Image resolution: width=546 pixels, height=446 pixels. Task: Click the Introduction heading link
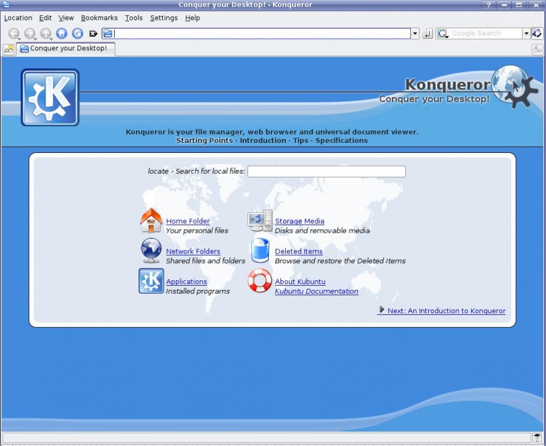[263, 141]
